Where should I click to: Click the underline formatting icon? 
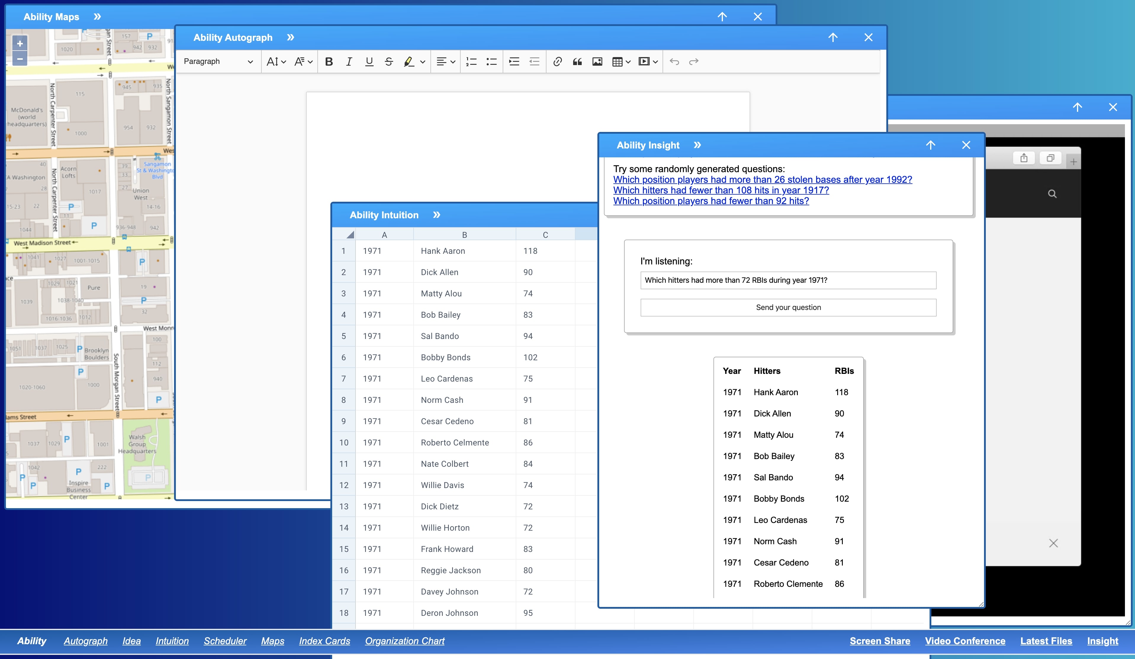click(369, 62)
